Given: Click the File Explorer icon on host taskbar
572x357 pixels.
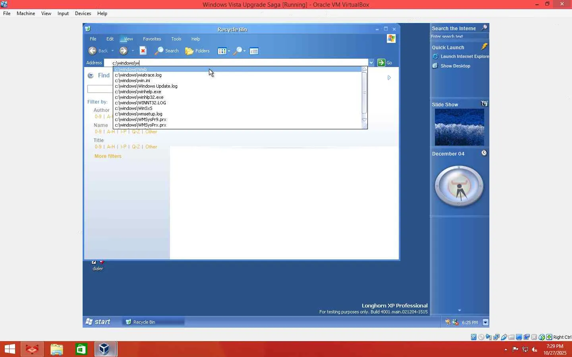Looking at the screenshot, I should pos(57,349).
